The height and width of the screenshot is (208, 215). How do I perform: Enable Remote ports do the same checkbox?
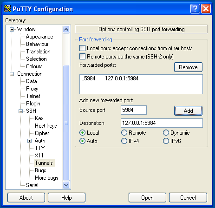tap(82, 57)
